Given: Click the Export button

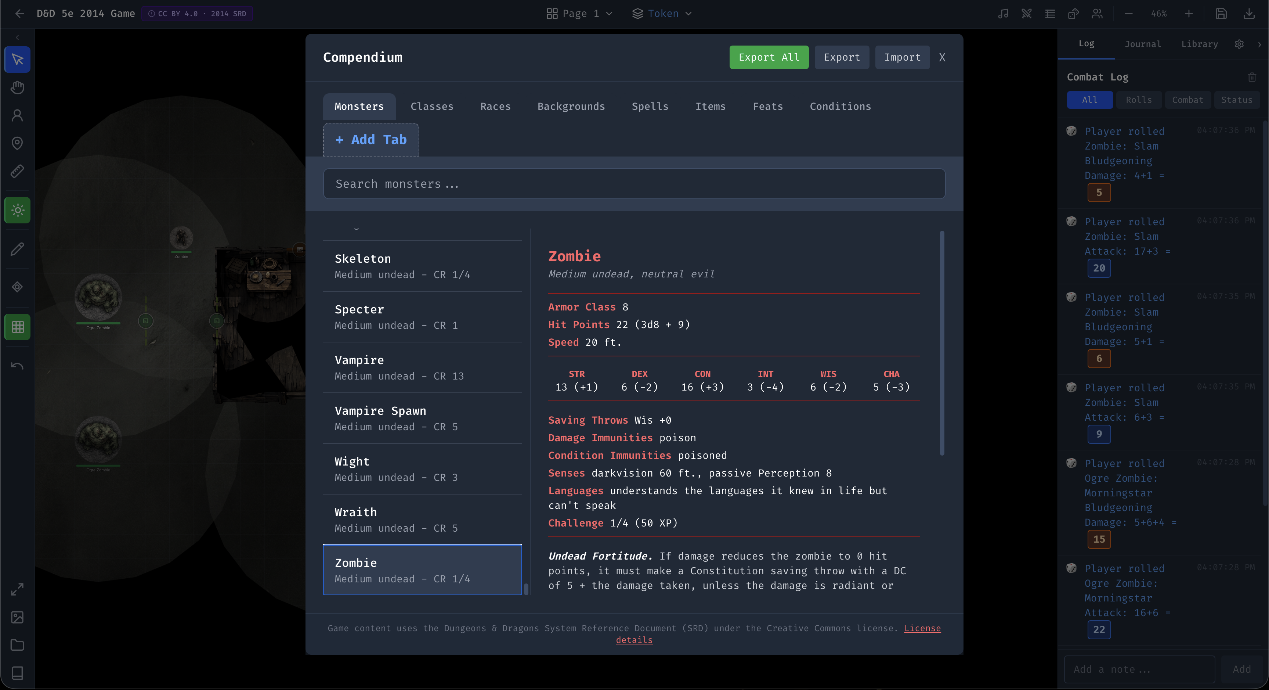Looking at the screenshot, I should pos(842,57).
